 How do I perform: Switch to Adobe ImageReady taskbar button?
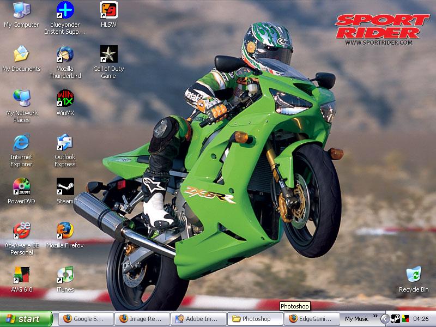pyautogui.click(x=198, y=319)
